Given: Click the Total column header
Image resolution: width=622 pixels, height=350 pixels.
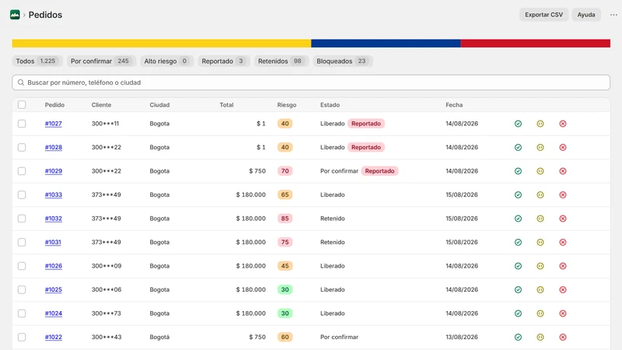Looking at the screenshot, I should point(226,105).
